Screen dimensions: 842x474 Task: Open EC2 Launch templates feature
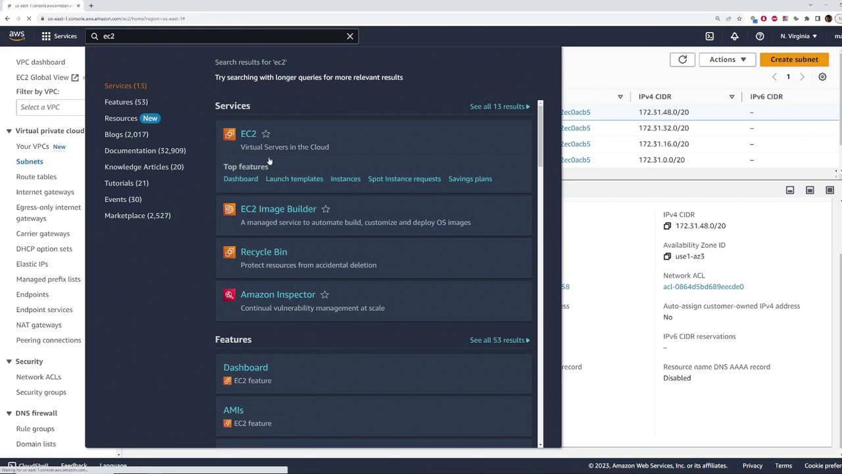[294, 179]
